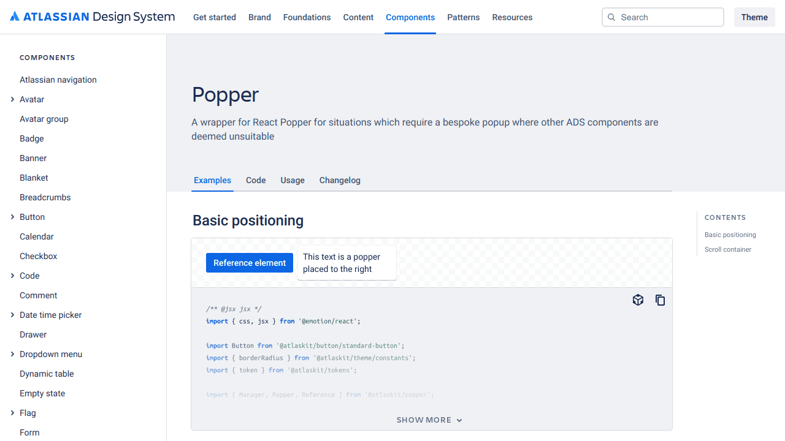
Task: Open Drawer in sidebar
Action: [33, 334]
